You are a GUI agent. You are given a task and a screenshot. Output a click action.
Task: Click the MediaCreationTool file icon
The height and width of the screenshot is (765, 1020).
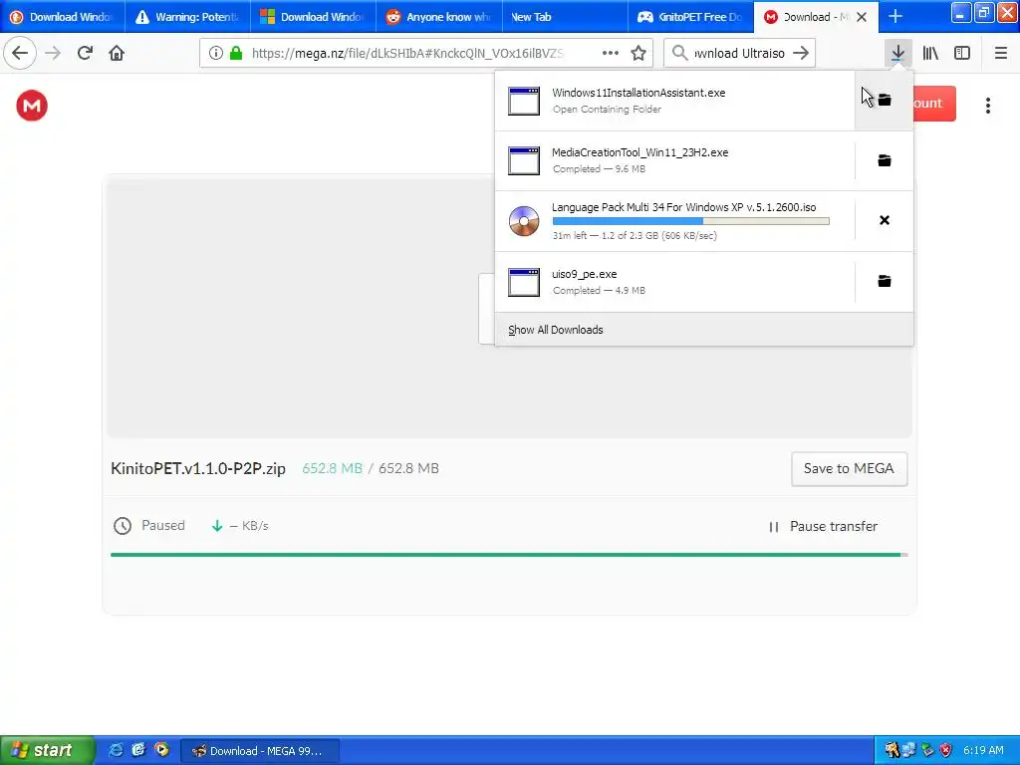tap(524, 160)
